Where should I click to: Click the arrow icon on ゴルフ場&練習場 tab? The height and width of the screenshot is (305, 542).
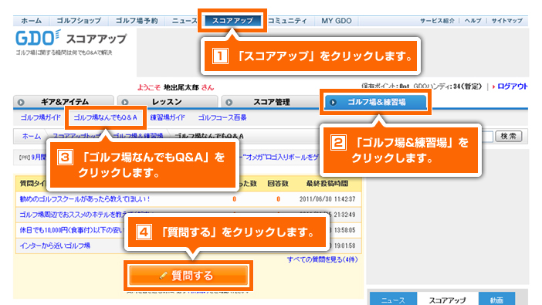[x=333, y=103]
